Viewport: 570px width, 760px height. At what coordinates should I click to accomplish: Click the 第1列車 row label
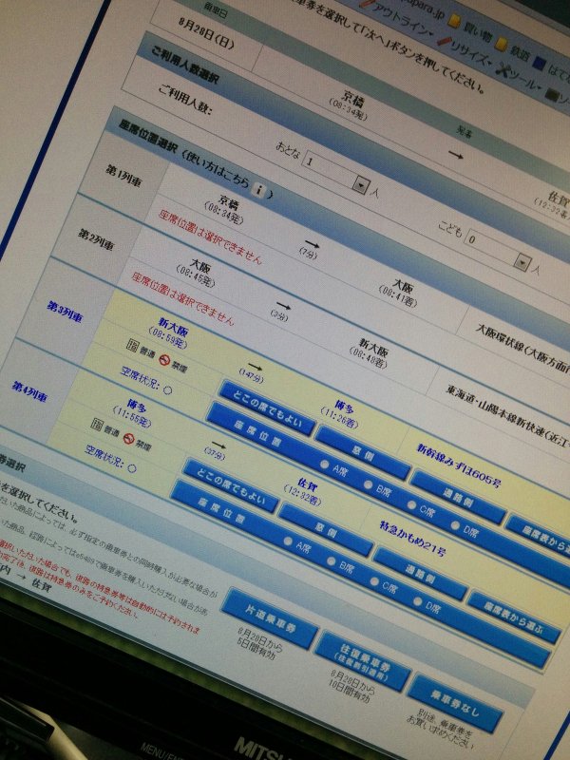click(123, 176)
